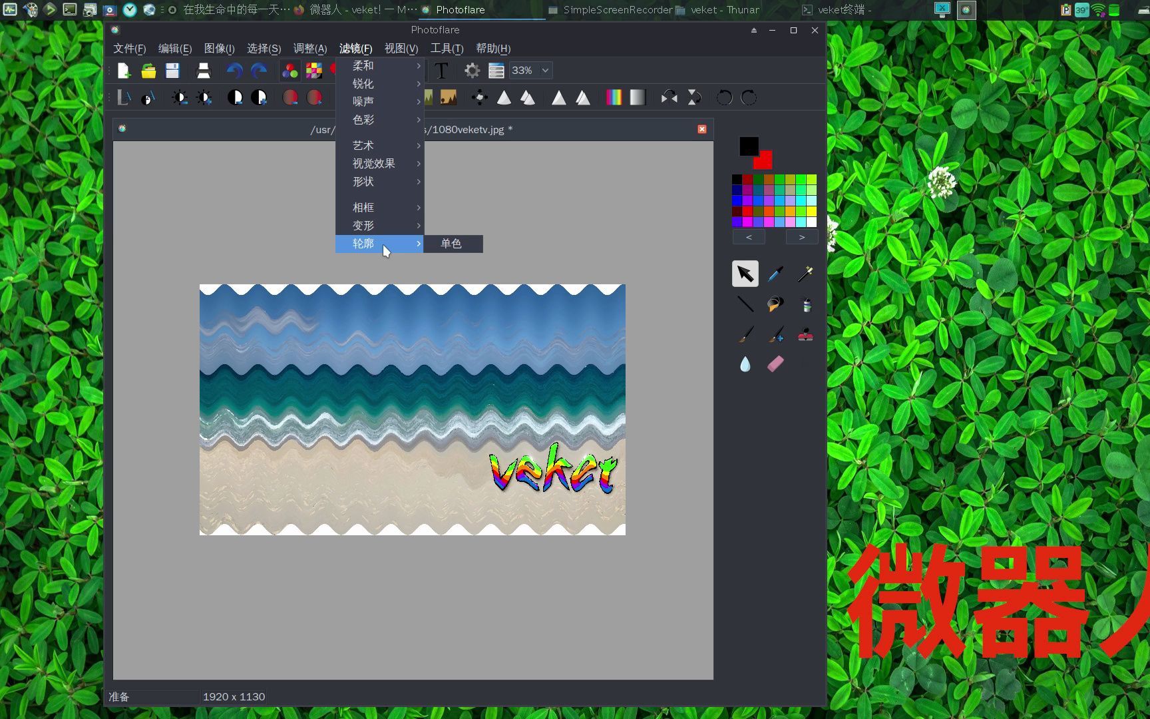This screenshot has width=1150, height=719.
Task: Flip the image horizontally
Action: 669,98
